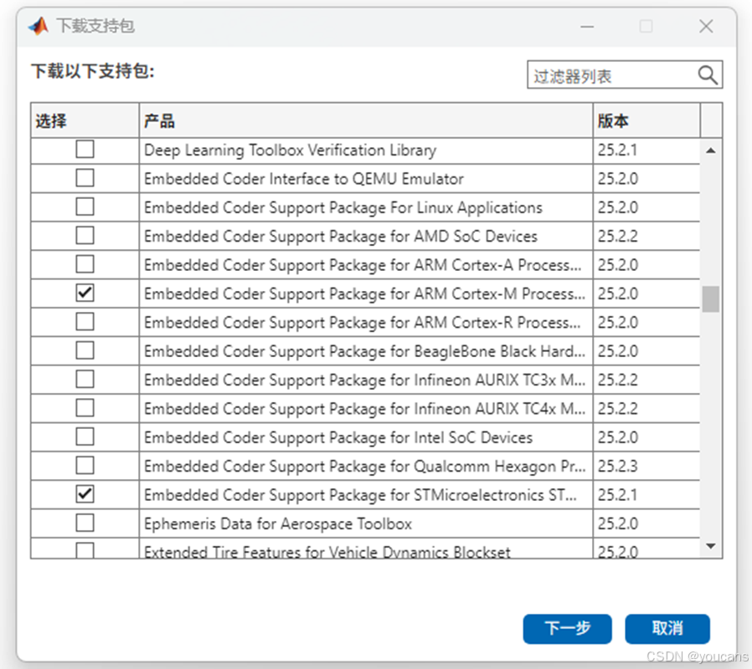
Task: Sort by the 产品 column header
Action: point(366,120)
